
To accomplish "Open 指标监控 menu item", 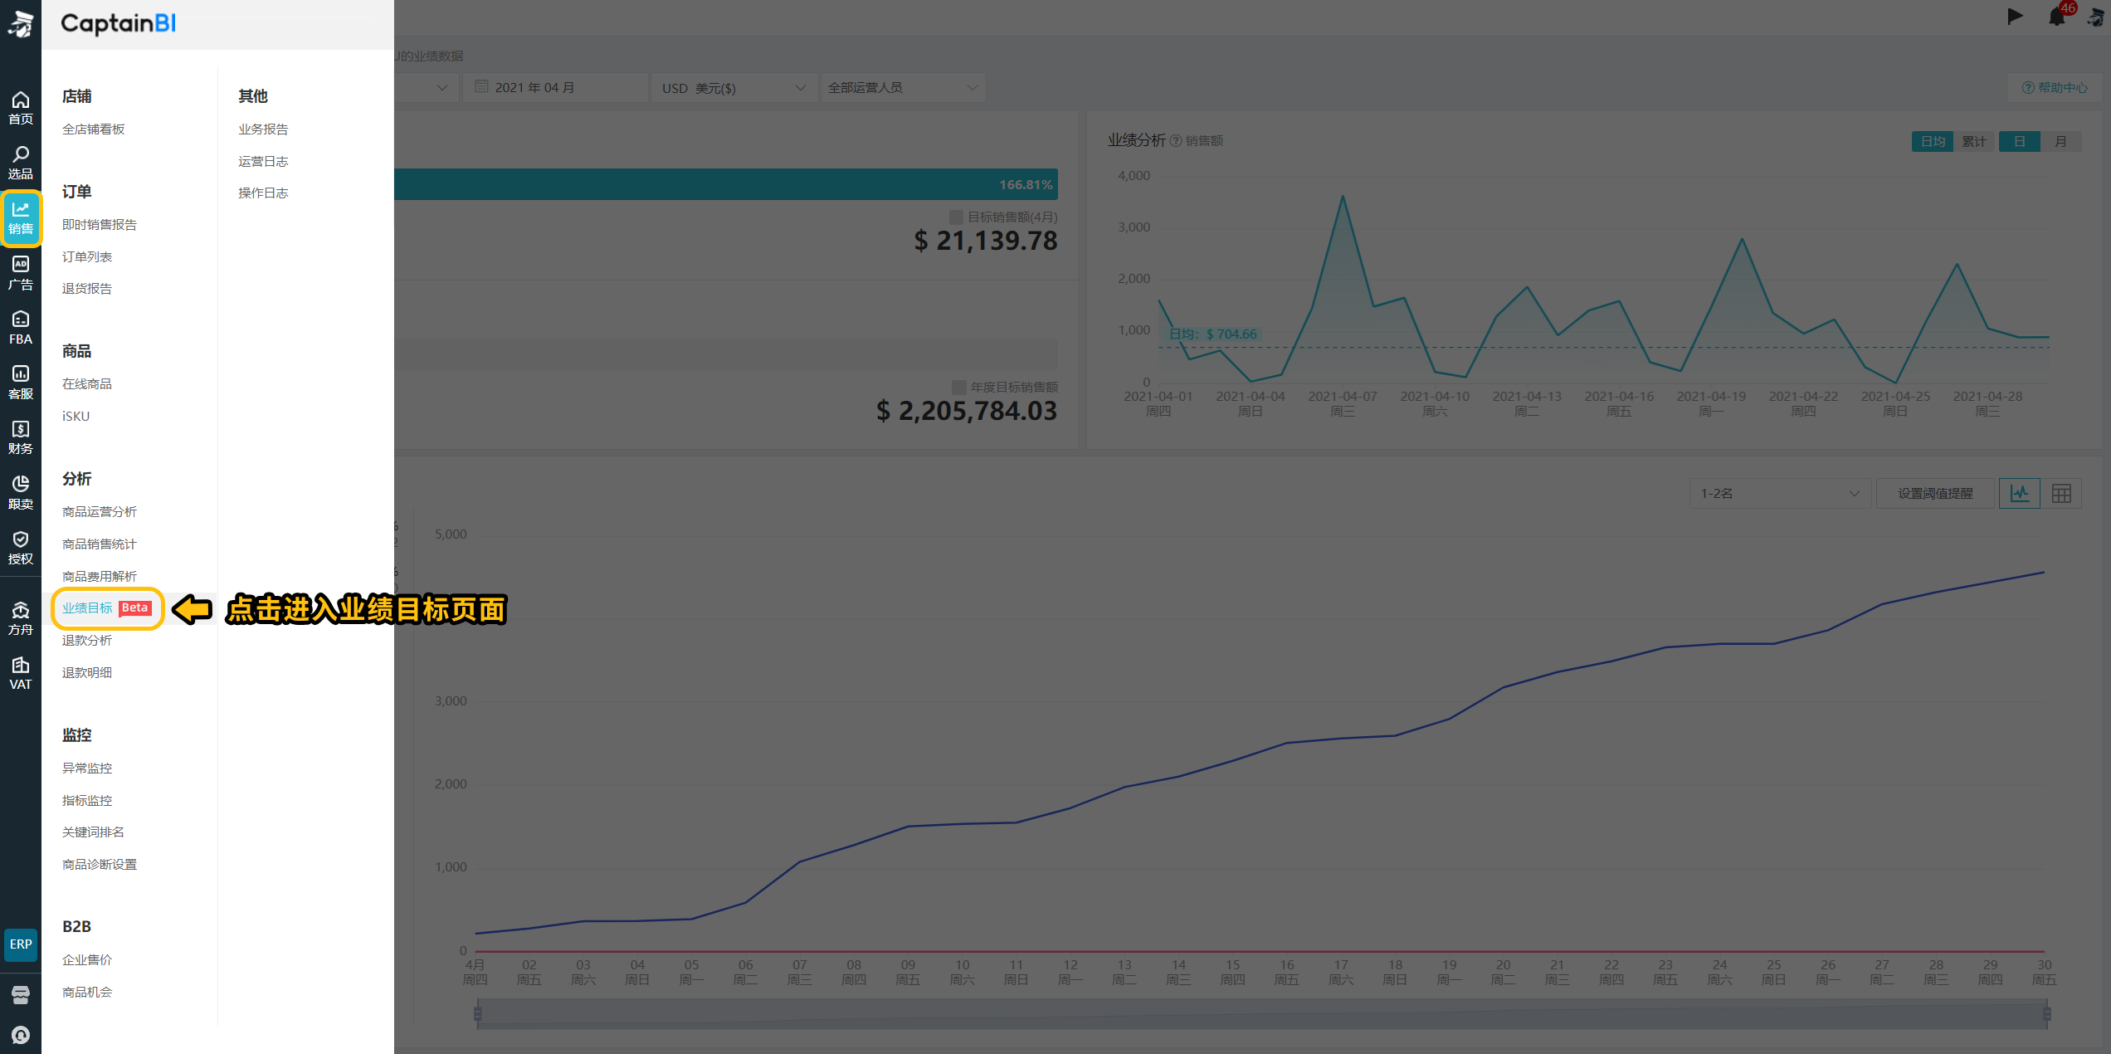I will (87, 801).
